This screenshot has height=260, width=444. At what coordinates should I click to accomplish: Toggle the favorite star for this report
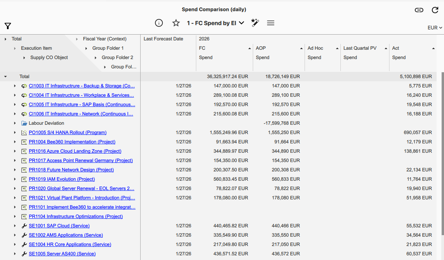[176, 23]
